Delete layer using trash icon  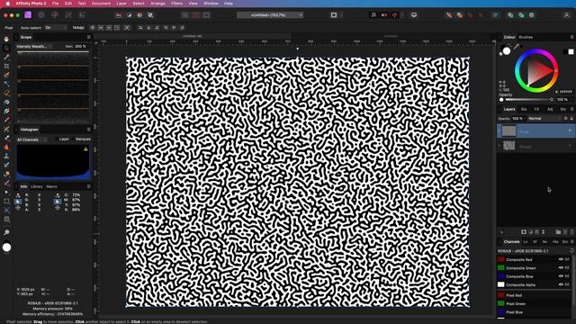[x=571, y=232]
